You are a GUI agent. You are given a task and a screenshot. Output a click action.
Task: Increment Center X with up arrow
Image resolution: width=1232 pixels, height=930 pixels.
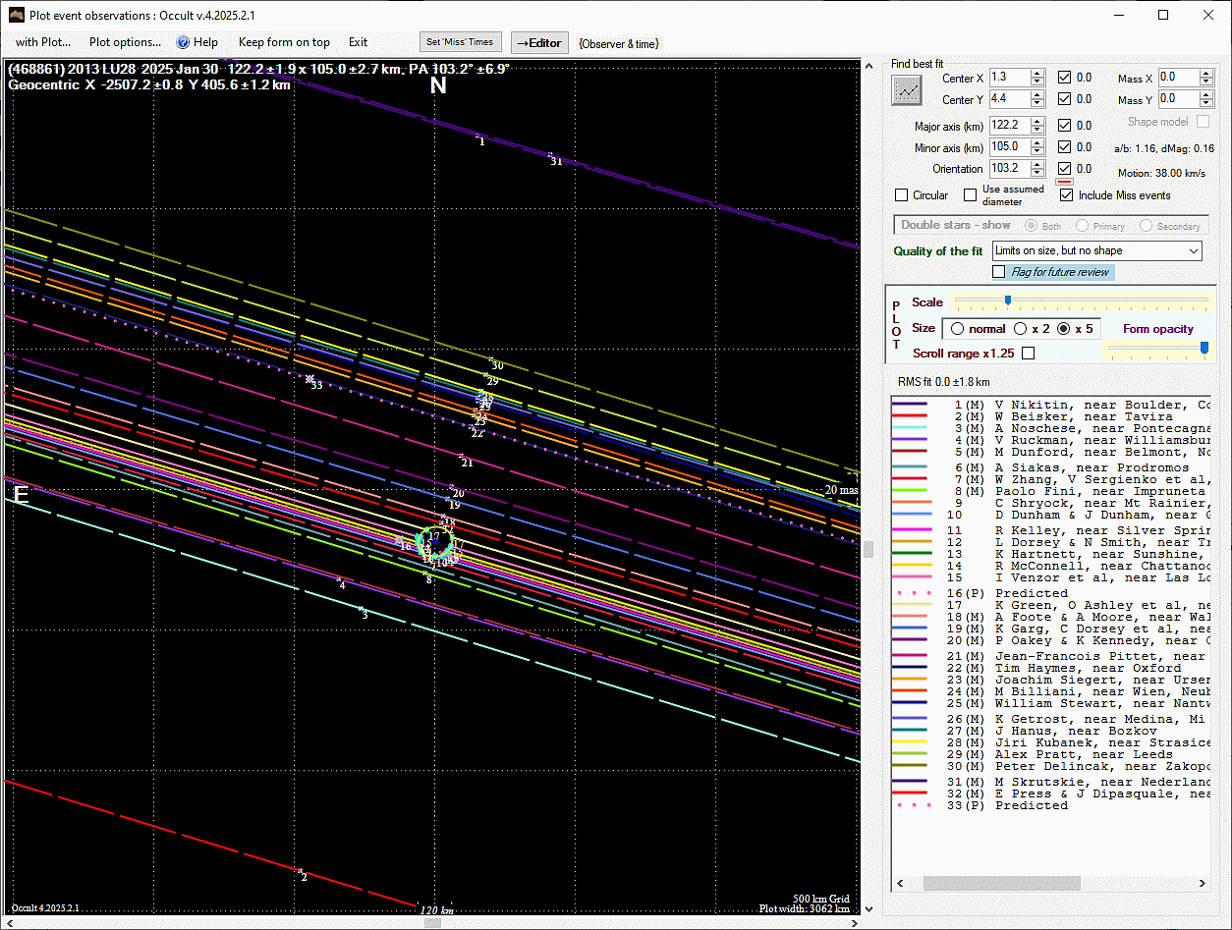pyautogui.click(x=1037, y=74)
